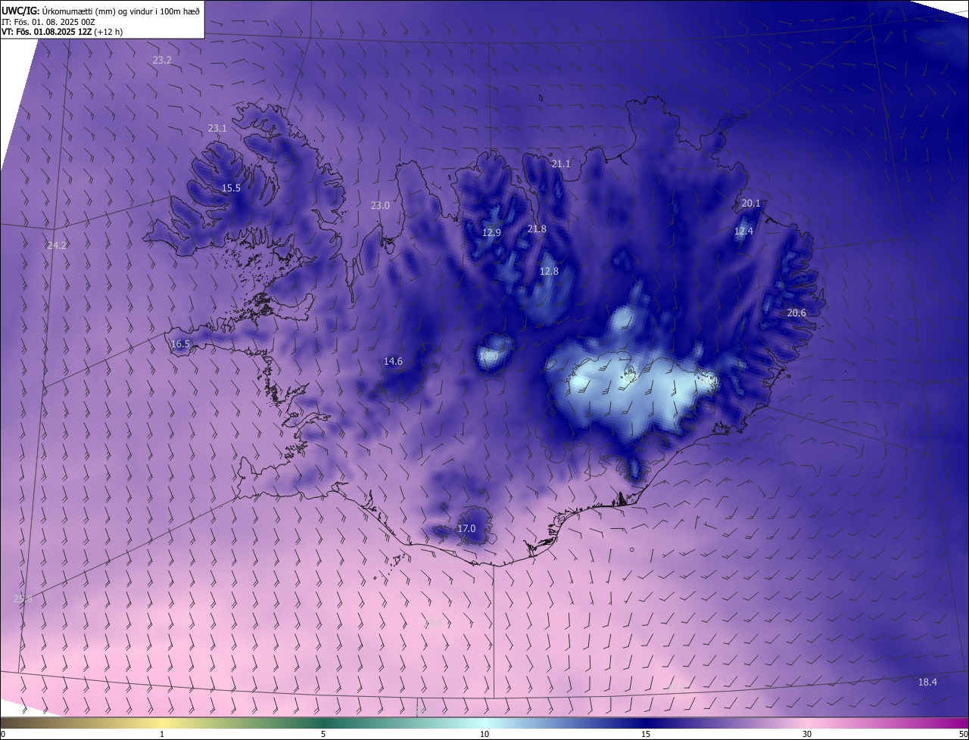The width and height of the screenshot is (969, 740).
Task: Click the 50 tick label on the color scale
Action: pyautogui.click(x=963, y=734)
